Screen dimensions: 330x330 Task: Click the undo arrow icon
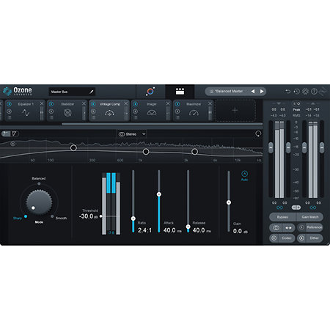point(287,91)
